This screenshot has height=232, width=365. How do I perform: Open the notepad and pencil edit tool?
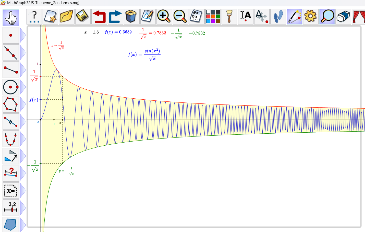pyautogui.click(x=148, y=17)
